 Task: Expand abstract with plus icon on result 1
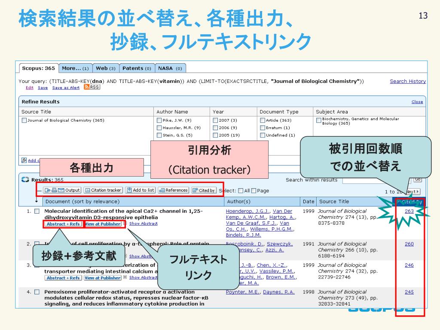pos(125,223)
